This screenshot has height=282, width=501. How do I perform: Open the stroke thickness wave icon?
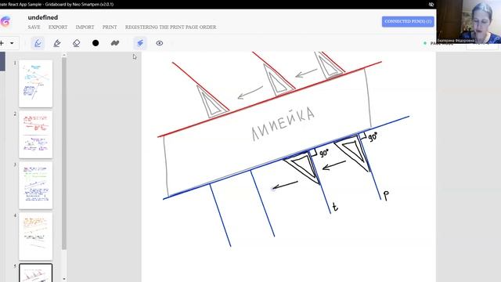(x=115, y=43)
